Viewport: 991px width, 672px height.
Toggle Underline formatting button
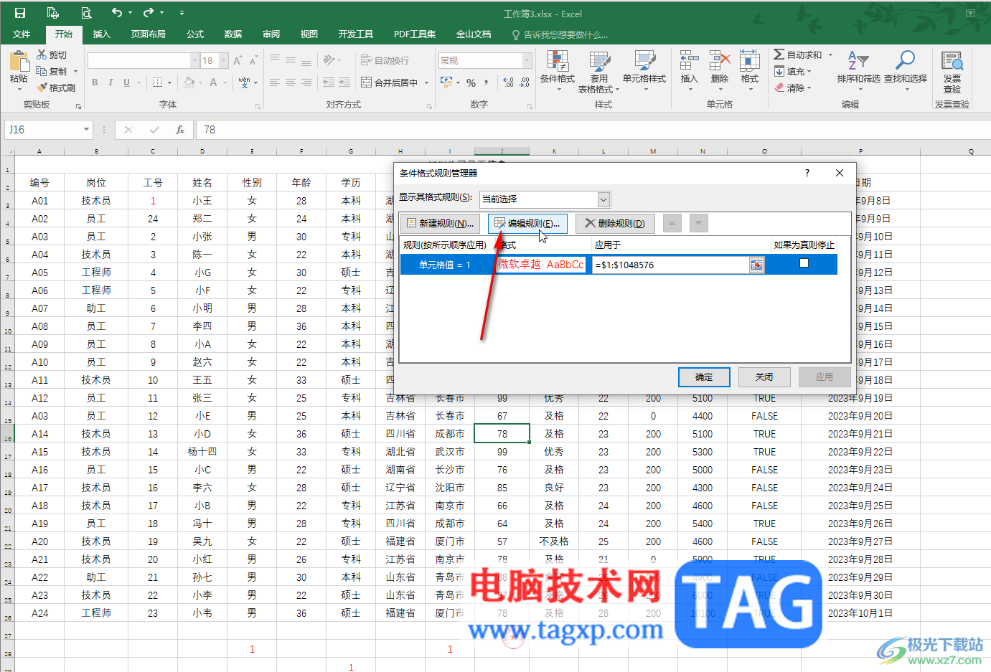tap(126, 82)
